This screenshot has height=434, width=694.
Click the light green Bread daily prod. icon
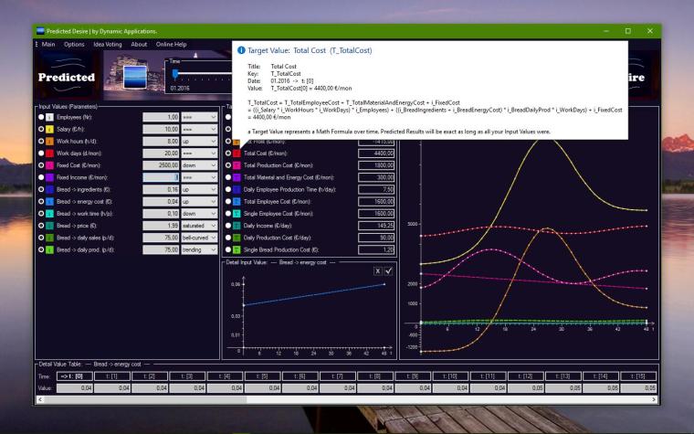point(49,249)
